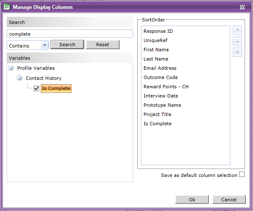Screen dimensions: 253x211
Task: Collapse the Profile Variables tree node
Action: point(11,68)
